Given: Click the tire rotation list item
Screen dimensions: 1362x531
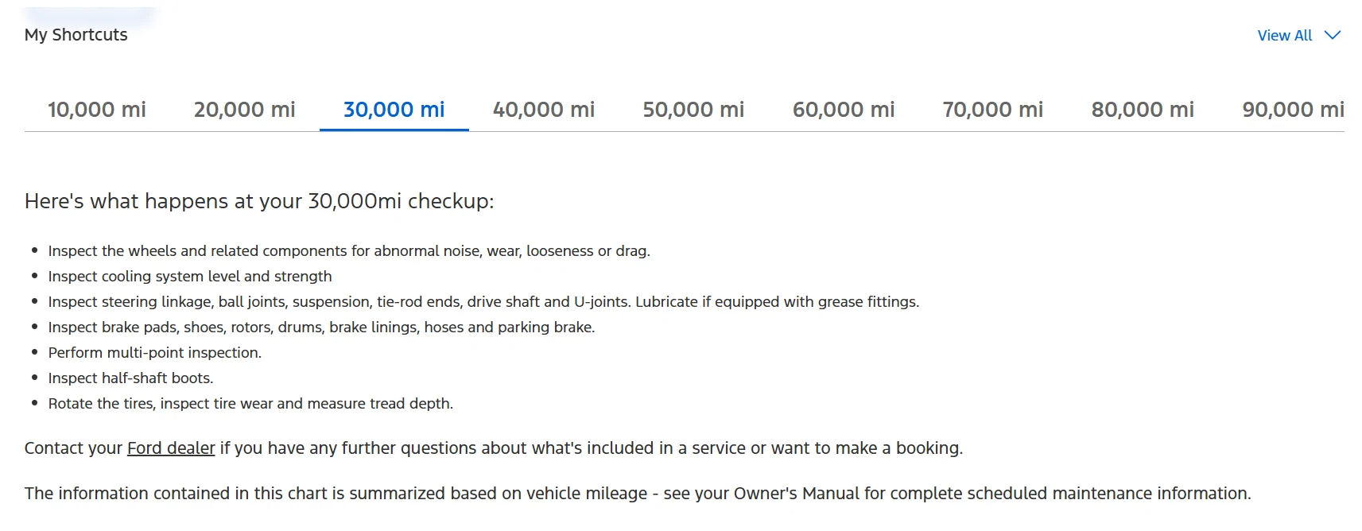Looking at the screenshot, I should [250, 404].
